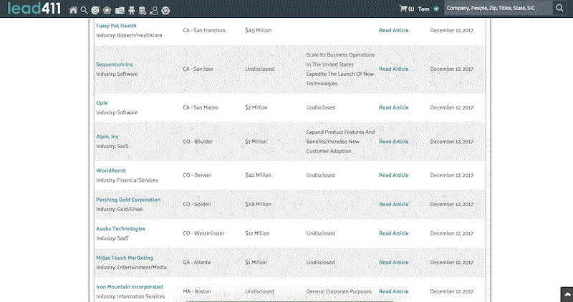Image resolution: width=573 pixels, height=302 pixels.
Task: Click the lead411 logo
Action: coord(33,9)
